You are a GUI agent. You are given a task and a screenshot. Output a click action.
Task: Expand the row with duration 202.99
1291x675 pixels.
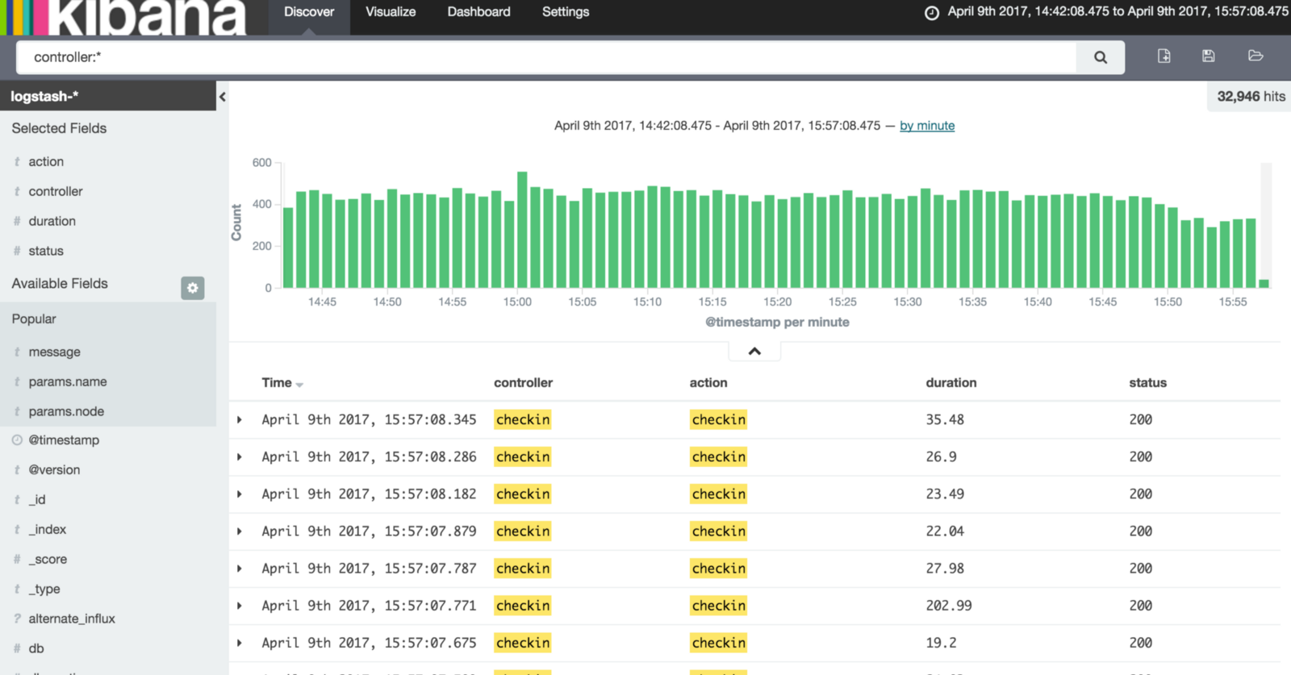click(x=240, y=606)
